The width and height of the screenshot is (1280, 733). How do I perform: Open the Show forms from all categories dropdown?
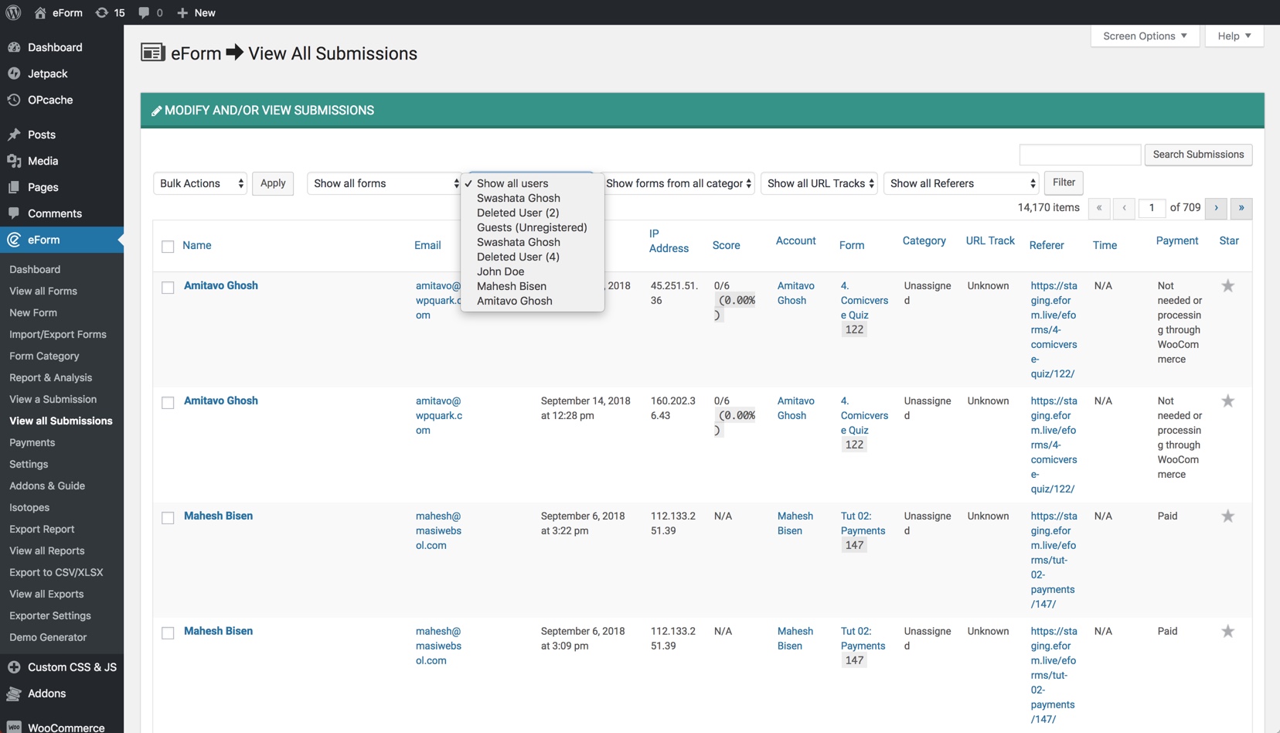tap(679, 183)
